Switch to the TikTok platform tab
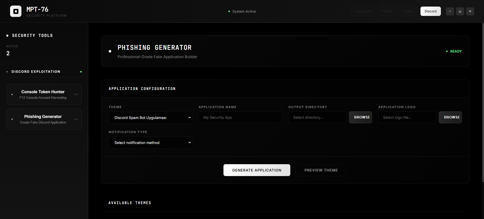This screenshot has height=219, width=484. (387, 11)
